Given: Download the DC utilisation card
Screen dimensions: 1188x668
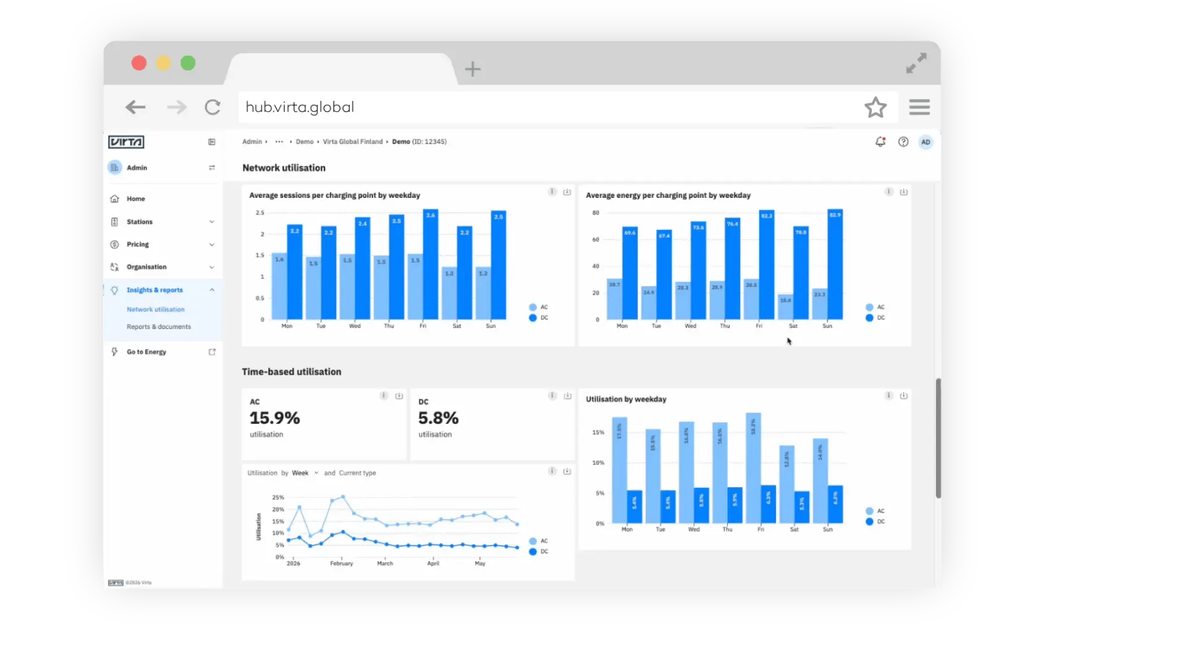Looking at the screenshot, I should pos(567,396).
